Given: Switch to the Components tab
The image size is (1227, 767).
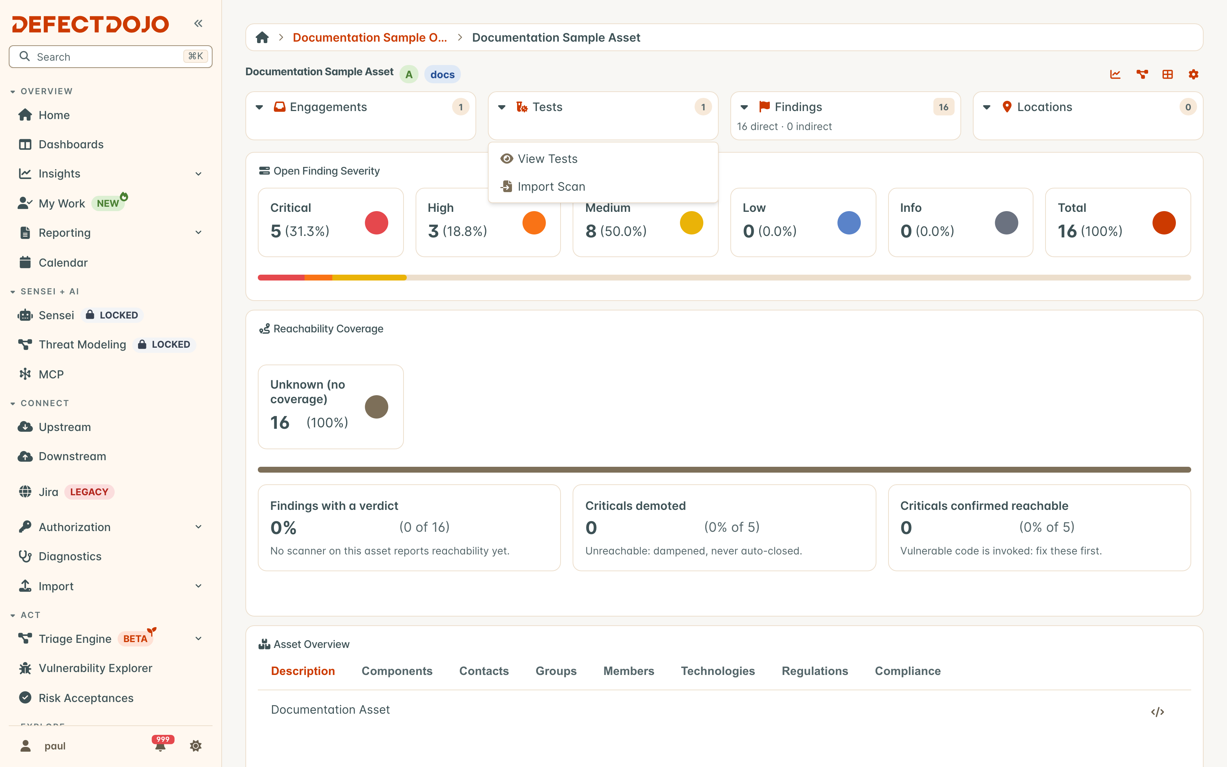Looking at the screenshot, I should [397, 671].
